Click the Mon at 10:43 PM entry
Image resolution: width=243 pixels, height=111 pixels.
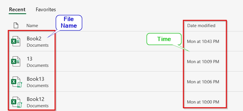pos(203,42)
